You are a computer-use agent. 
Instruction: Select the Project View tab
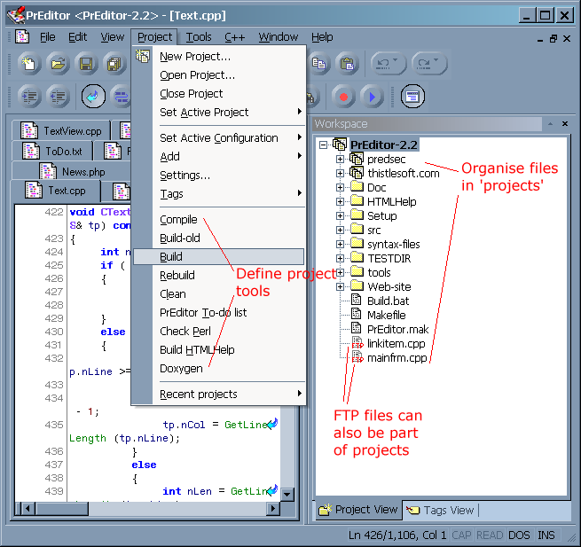coord(358,510)
